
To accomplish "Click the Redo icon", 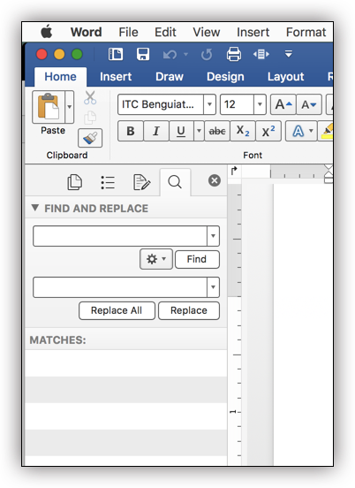I will (x=207, y=55).
